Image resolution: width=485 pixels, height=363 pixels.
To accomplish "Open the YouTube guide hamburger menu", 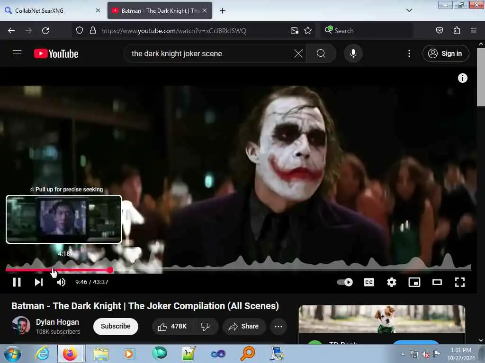I will pyautogui.click(x=17, y=53).
